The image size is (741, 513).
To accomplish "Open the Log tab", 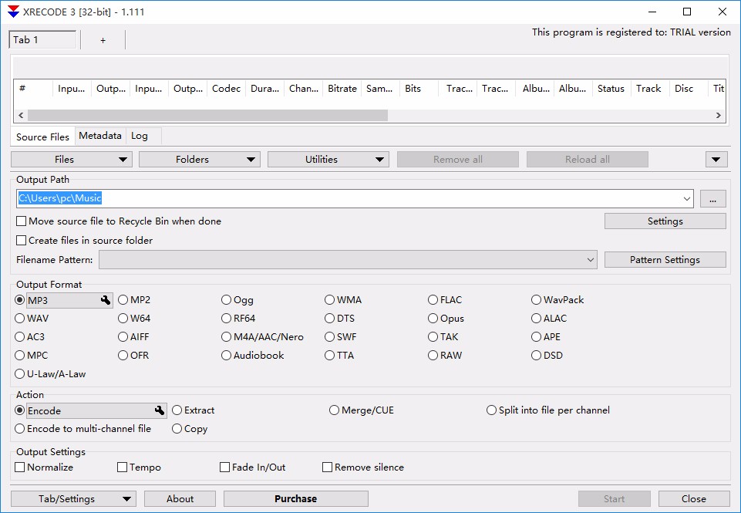I will click(x=140, y=136).
